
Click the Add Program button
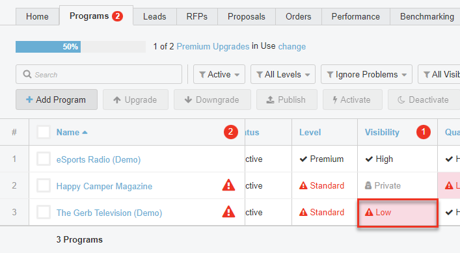point(57,100)
